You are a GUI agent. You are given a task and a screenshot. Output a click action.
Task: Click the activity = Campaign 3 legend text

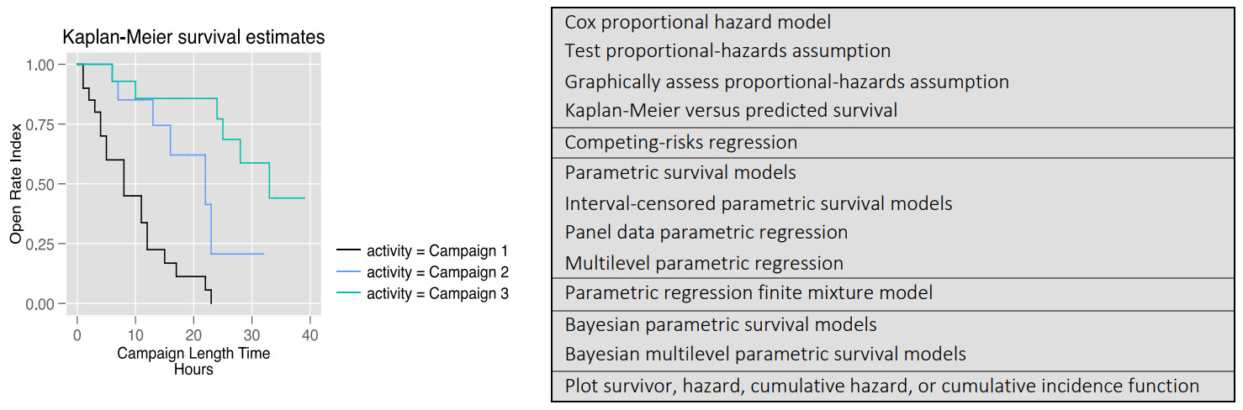click(437, 293)
